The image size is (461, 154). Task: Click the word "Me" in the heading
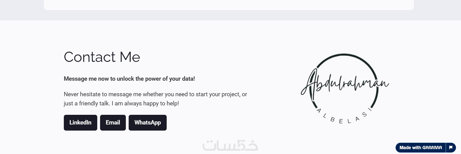click(130, 57)
